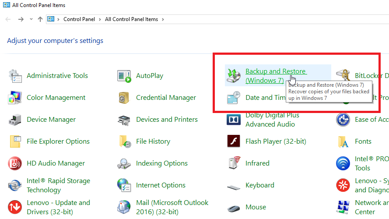
Task: Open the Credential Manager vault icon
Action: (124, 98)
